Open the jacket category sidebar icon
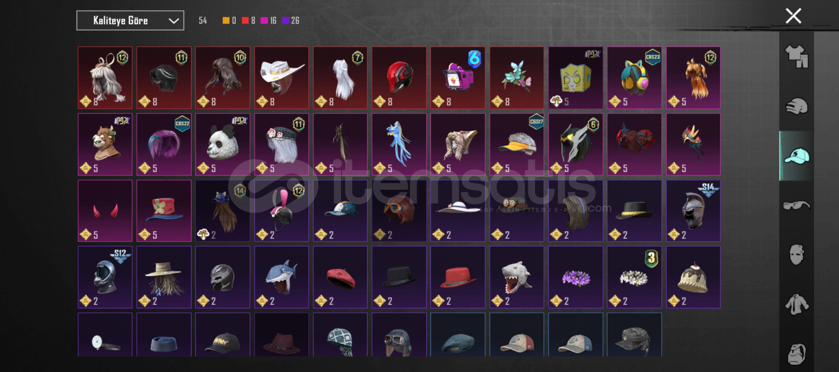 pos(797,304)
